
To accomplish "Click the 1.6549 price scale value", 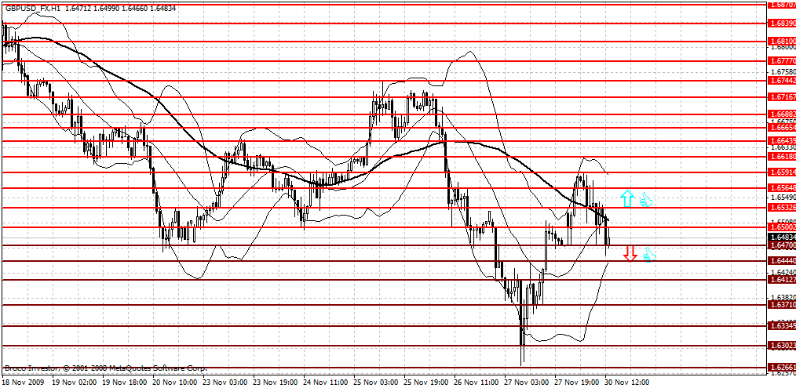I will pyautogui.click(x=783, y=197).
